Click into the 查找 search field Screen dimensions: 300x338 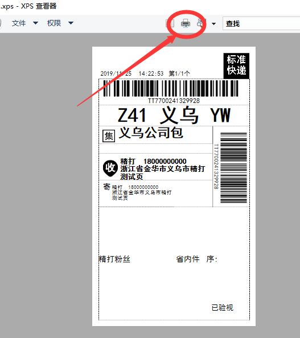(261, 23)
